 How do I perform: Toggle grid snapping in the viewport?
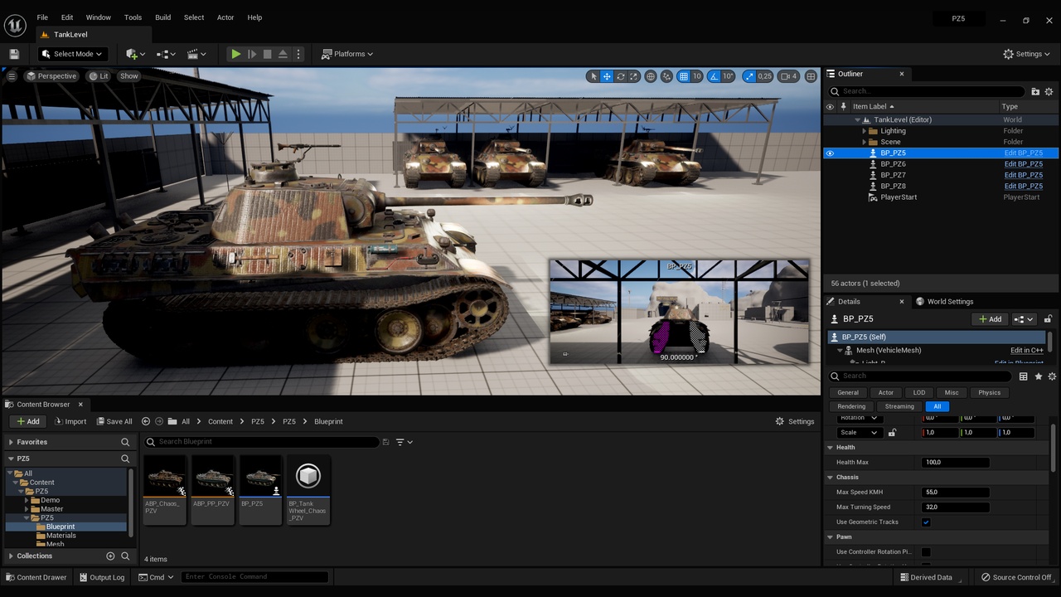(683, 76)
